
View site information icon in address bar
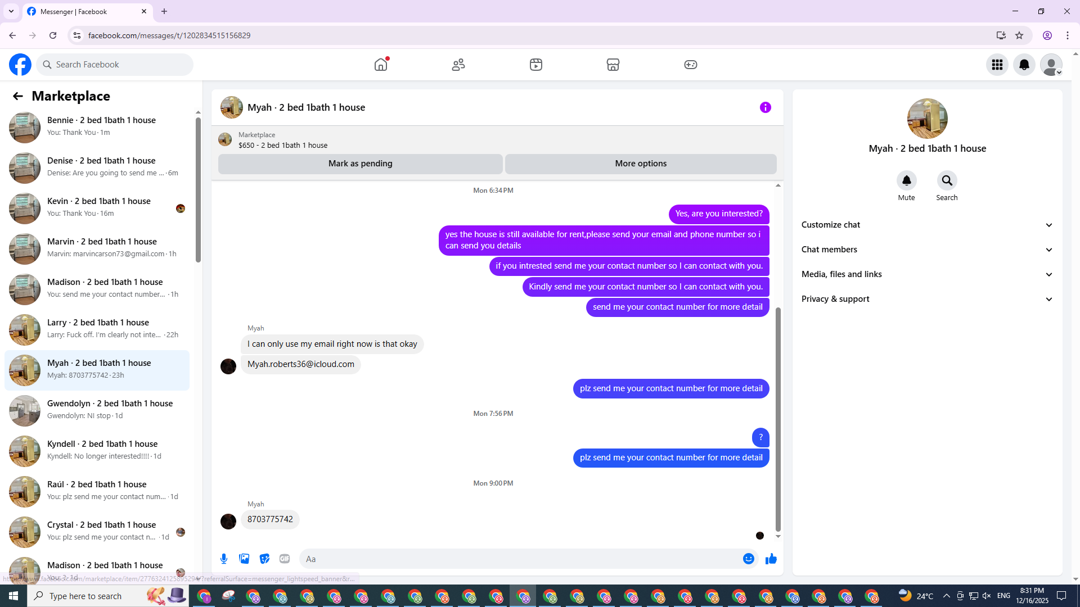tap(77, 35)
